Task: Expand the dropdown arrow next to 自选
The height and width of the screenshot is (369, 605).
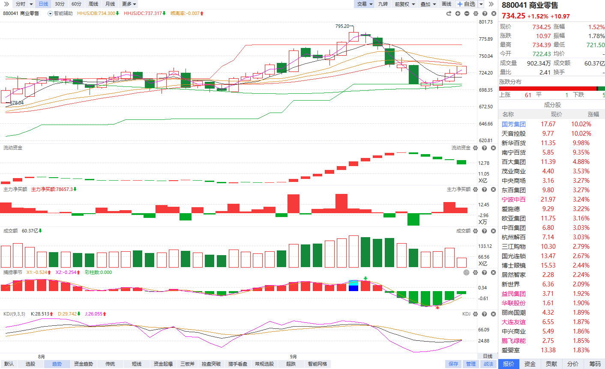Action: [481, 4]
